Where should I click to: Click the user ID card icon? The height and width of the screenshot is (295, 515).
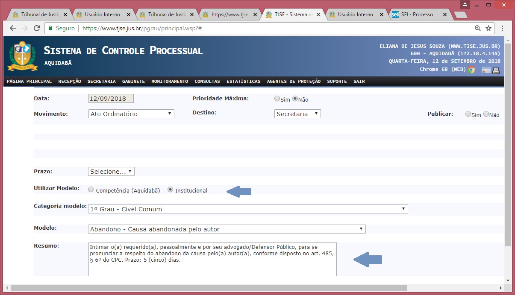tap(486, 70)
